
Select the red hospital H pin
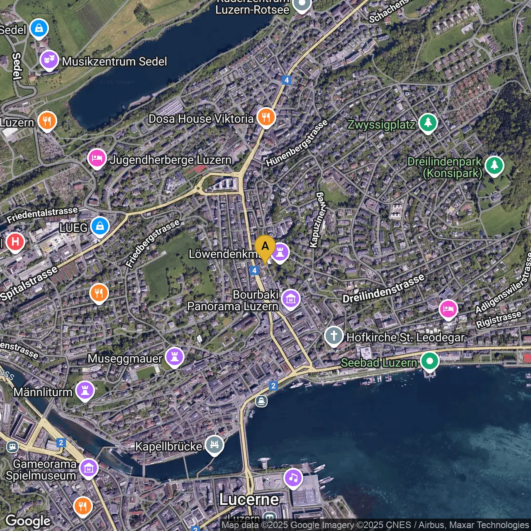(15, 242)
